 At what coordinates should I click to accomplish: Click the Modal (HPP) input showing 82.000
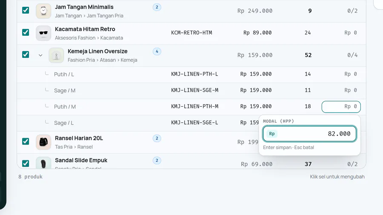point(309,133)
